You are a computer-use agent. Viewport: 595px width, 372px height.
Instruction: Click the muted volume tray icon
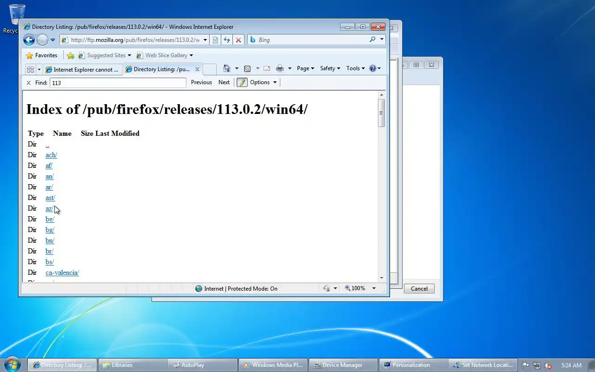tap(548, 365)
